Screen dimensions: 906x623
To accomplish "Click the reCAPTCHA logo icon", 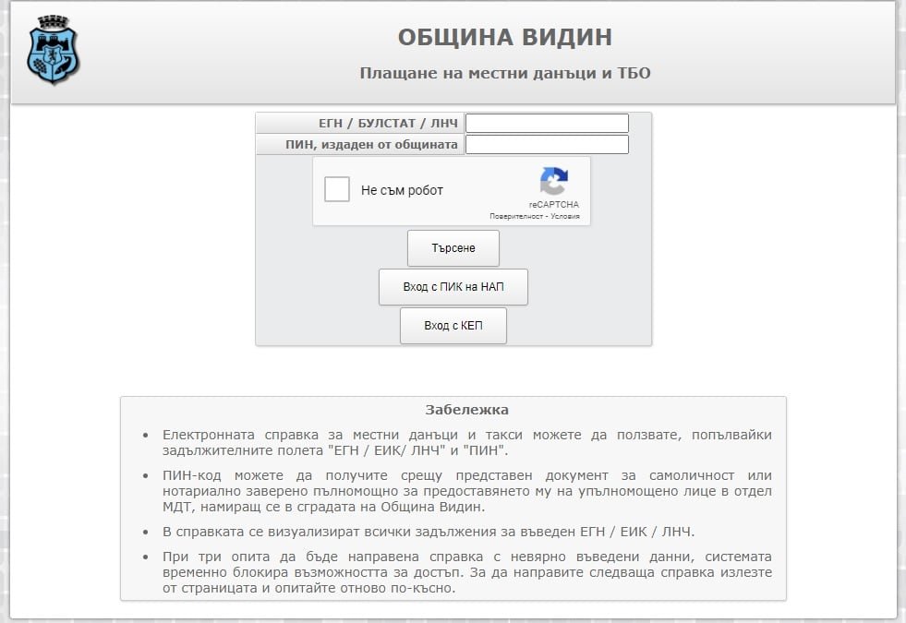I will tap(553, 182).
